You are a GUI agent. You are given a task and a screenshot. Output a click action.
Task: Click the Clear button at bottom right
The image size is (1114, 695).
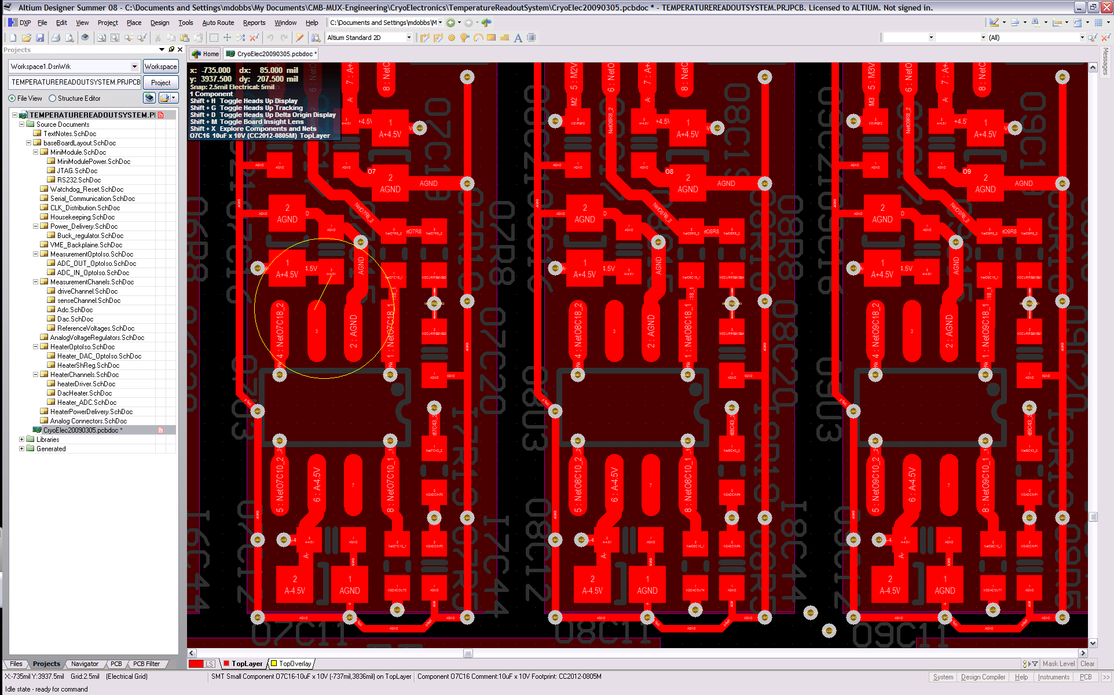1087,664
